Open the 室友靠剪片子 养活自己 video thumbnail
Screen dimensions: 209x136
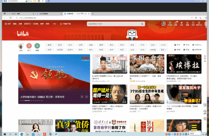coord(184,94)
